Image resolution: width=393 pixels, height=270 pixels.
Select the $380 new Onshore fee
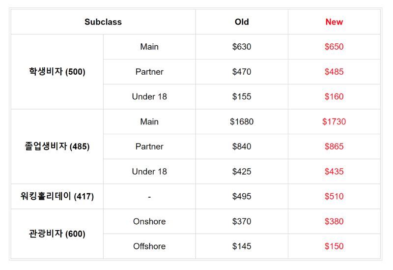[x=334, y=221]
